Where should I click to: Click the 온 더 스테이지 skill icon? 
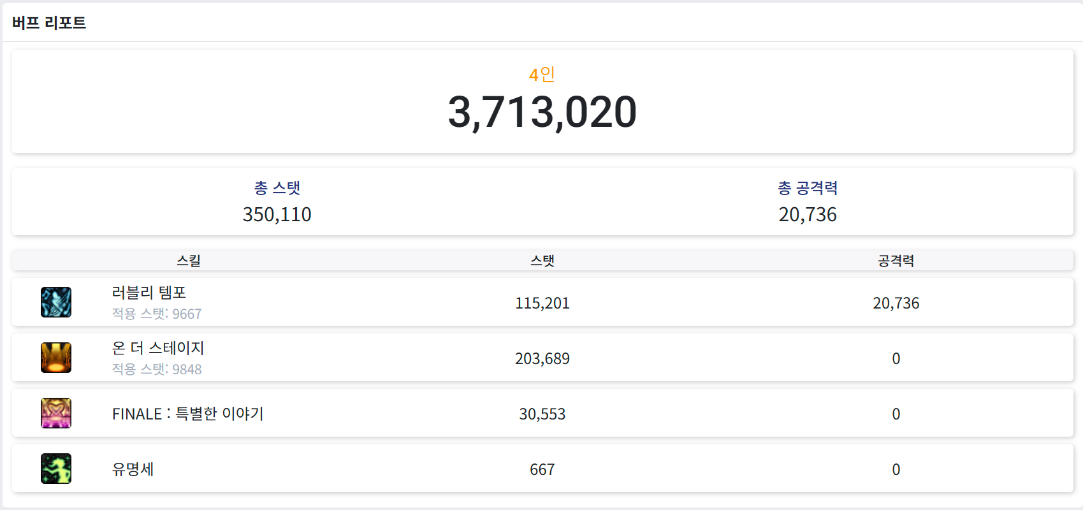point(56,358)
